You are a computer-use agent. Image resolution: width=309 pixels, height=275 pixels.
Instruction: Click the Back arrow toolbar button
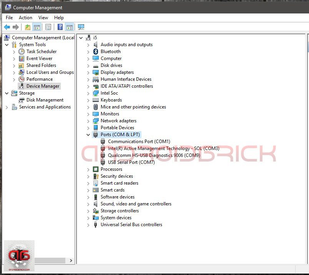click(7, 27)
